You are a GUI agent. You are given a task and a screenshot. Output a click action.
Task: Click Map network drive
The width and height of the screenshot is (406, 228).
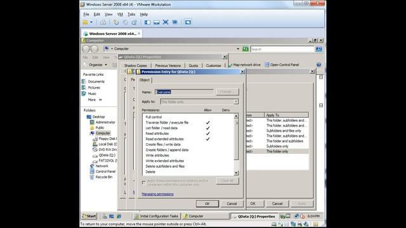[245, 65]
